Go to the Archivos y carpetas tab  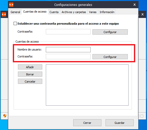[x=74, y=12]
